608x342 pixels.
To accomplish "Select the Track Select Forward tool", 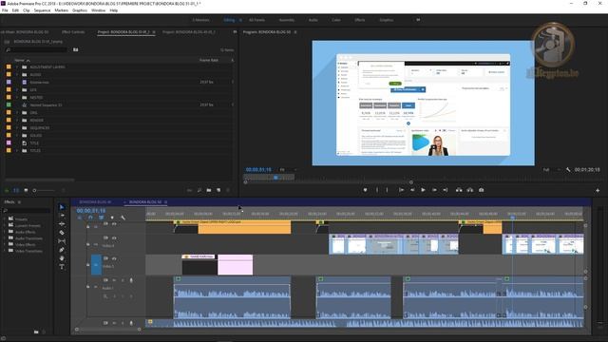I will click(x=62, y=216).
